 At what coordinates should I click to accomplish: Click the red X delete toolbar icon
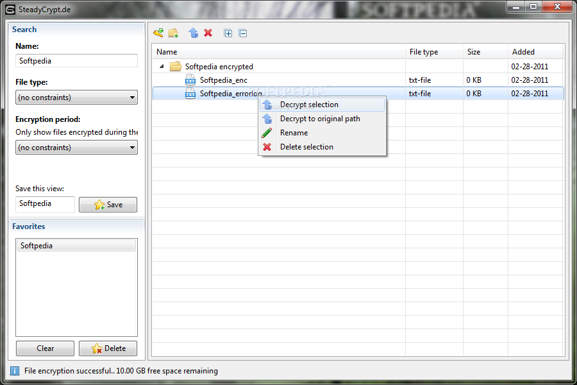pyautogui.click(x=208, y=33)
